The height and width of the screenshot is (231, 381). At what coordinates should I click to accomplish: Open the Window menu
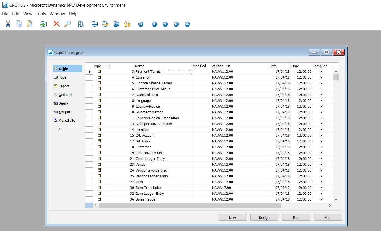point(57,14)
